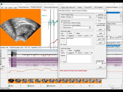Click the Load search file button
Viewport: 123px width, 92px height.
click(x=99, y=39)
